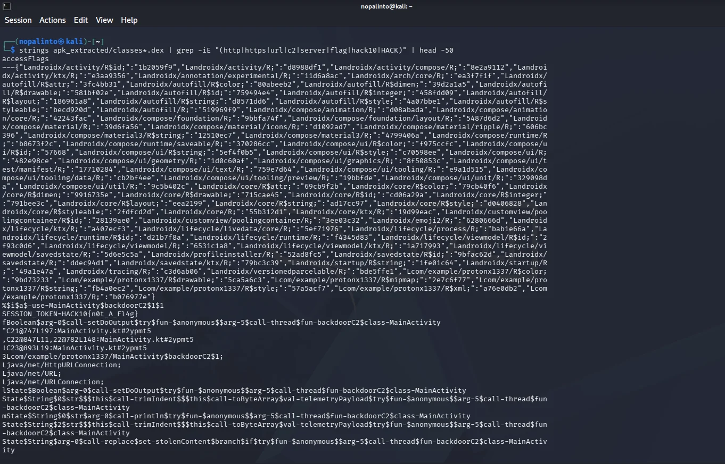
Task: Click the SESSION_TOKEN=HACK10 output line
Action: click(x=70, y=314)
